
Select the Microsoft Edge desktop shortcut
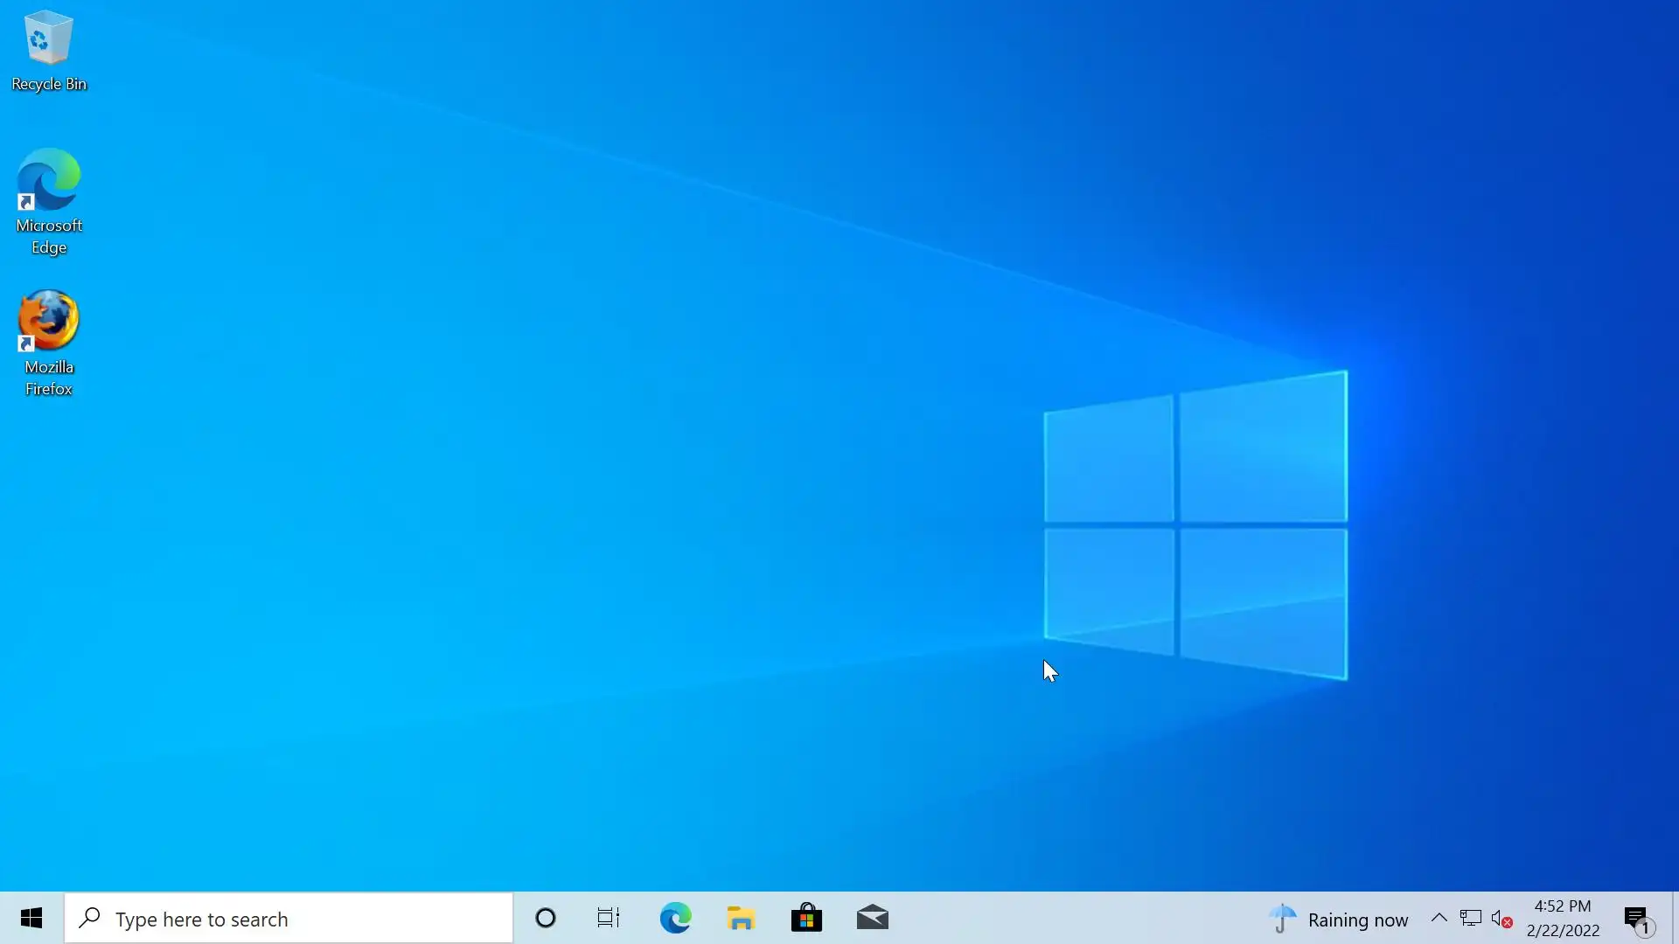(48, 201)
